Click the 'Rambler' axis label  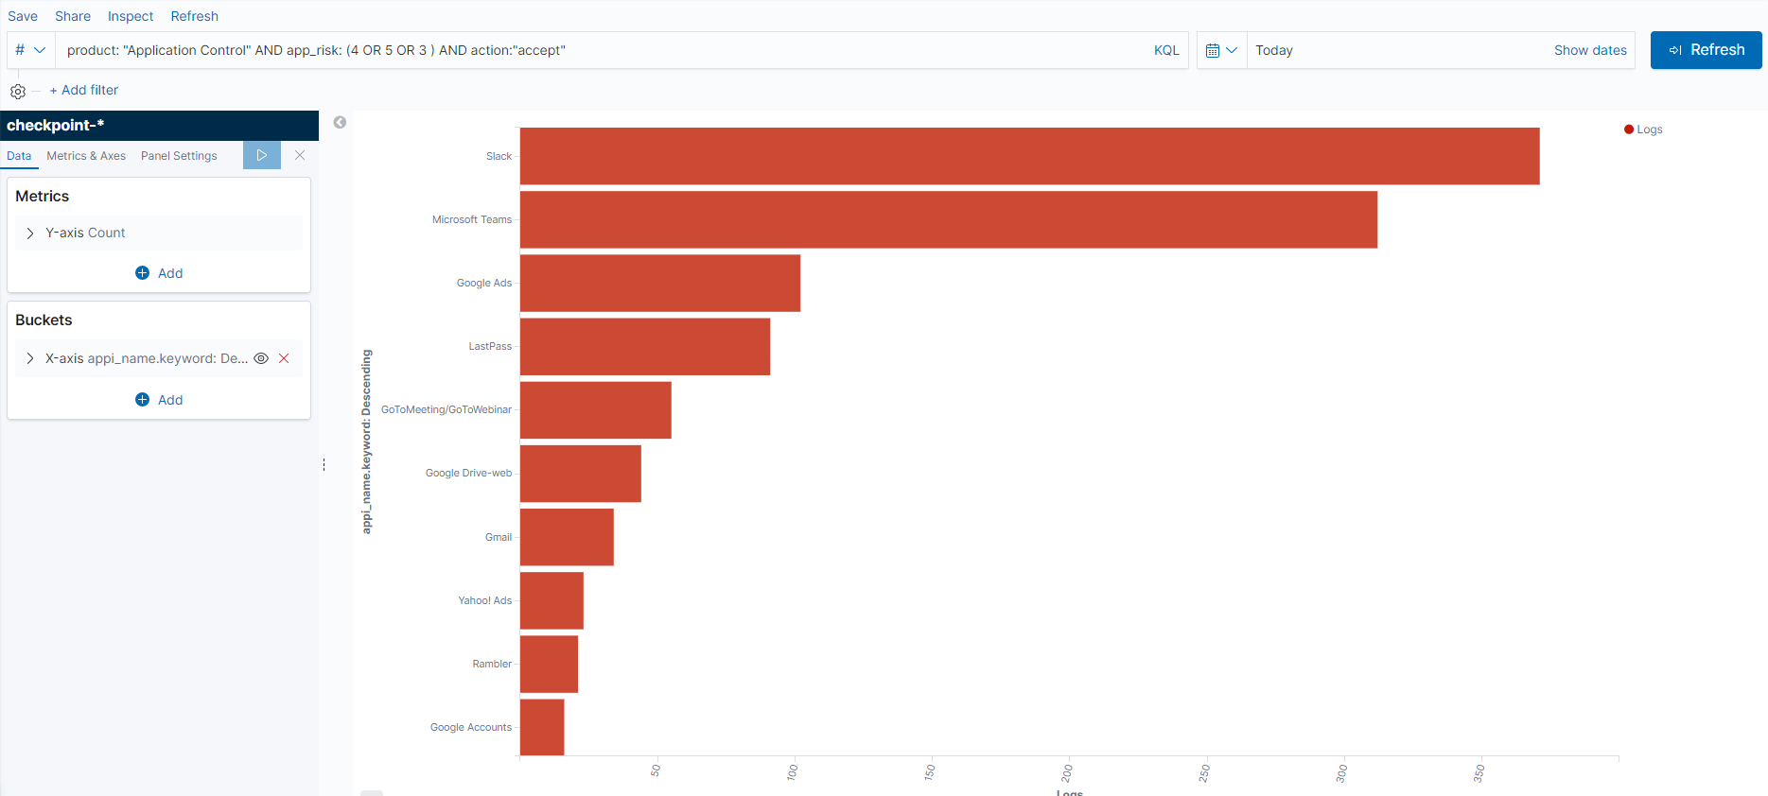click(x=492, y=664)
